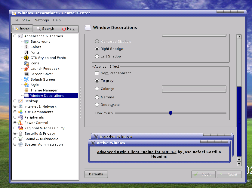The width and height of the screenshot is (252, 188).
Task: Click the X icon on Inactive Window preview
Action: (96, 137)
